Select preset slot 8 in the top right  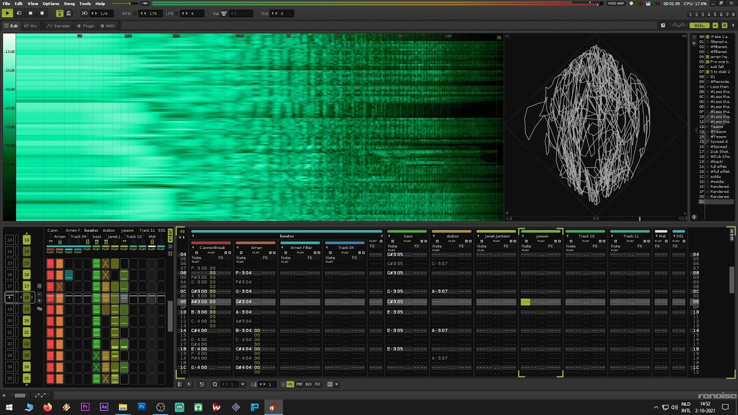tap(733, 14)
